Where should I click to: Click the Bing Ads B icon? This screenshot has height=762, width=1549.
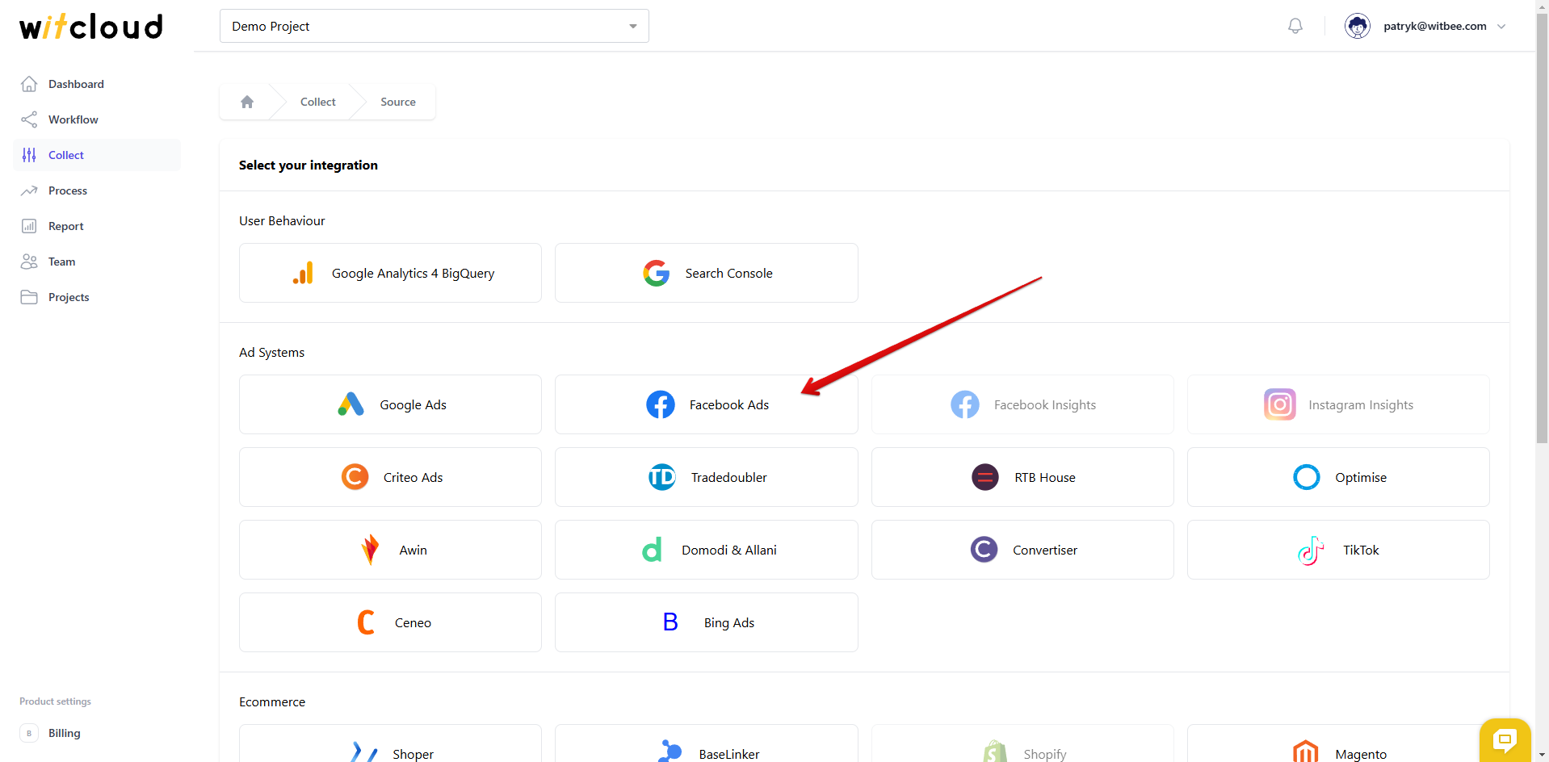click(x=670, y=622)
